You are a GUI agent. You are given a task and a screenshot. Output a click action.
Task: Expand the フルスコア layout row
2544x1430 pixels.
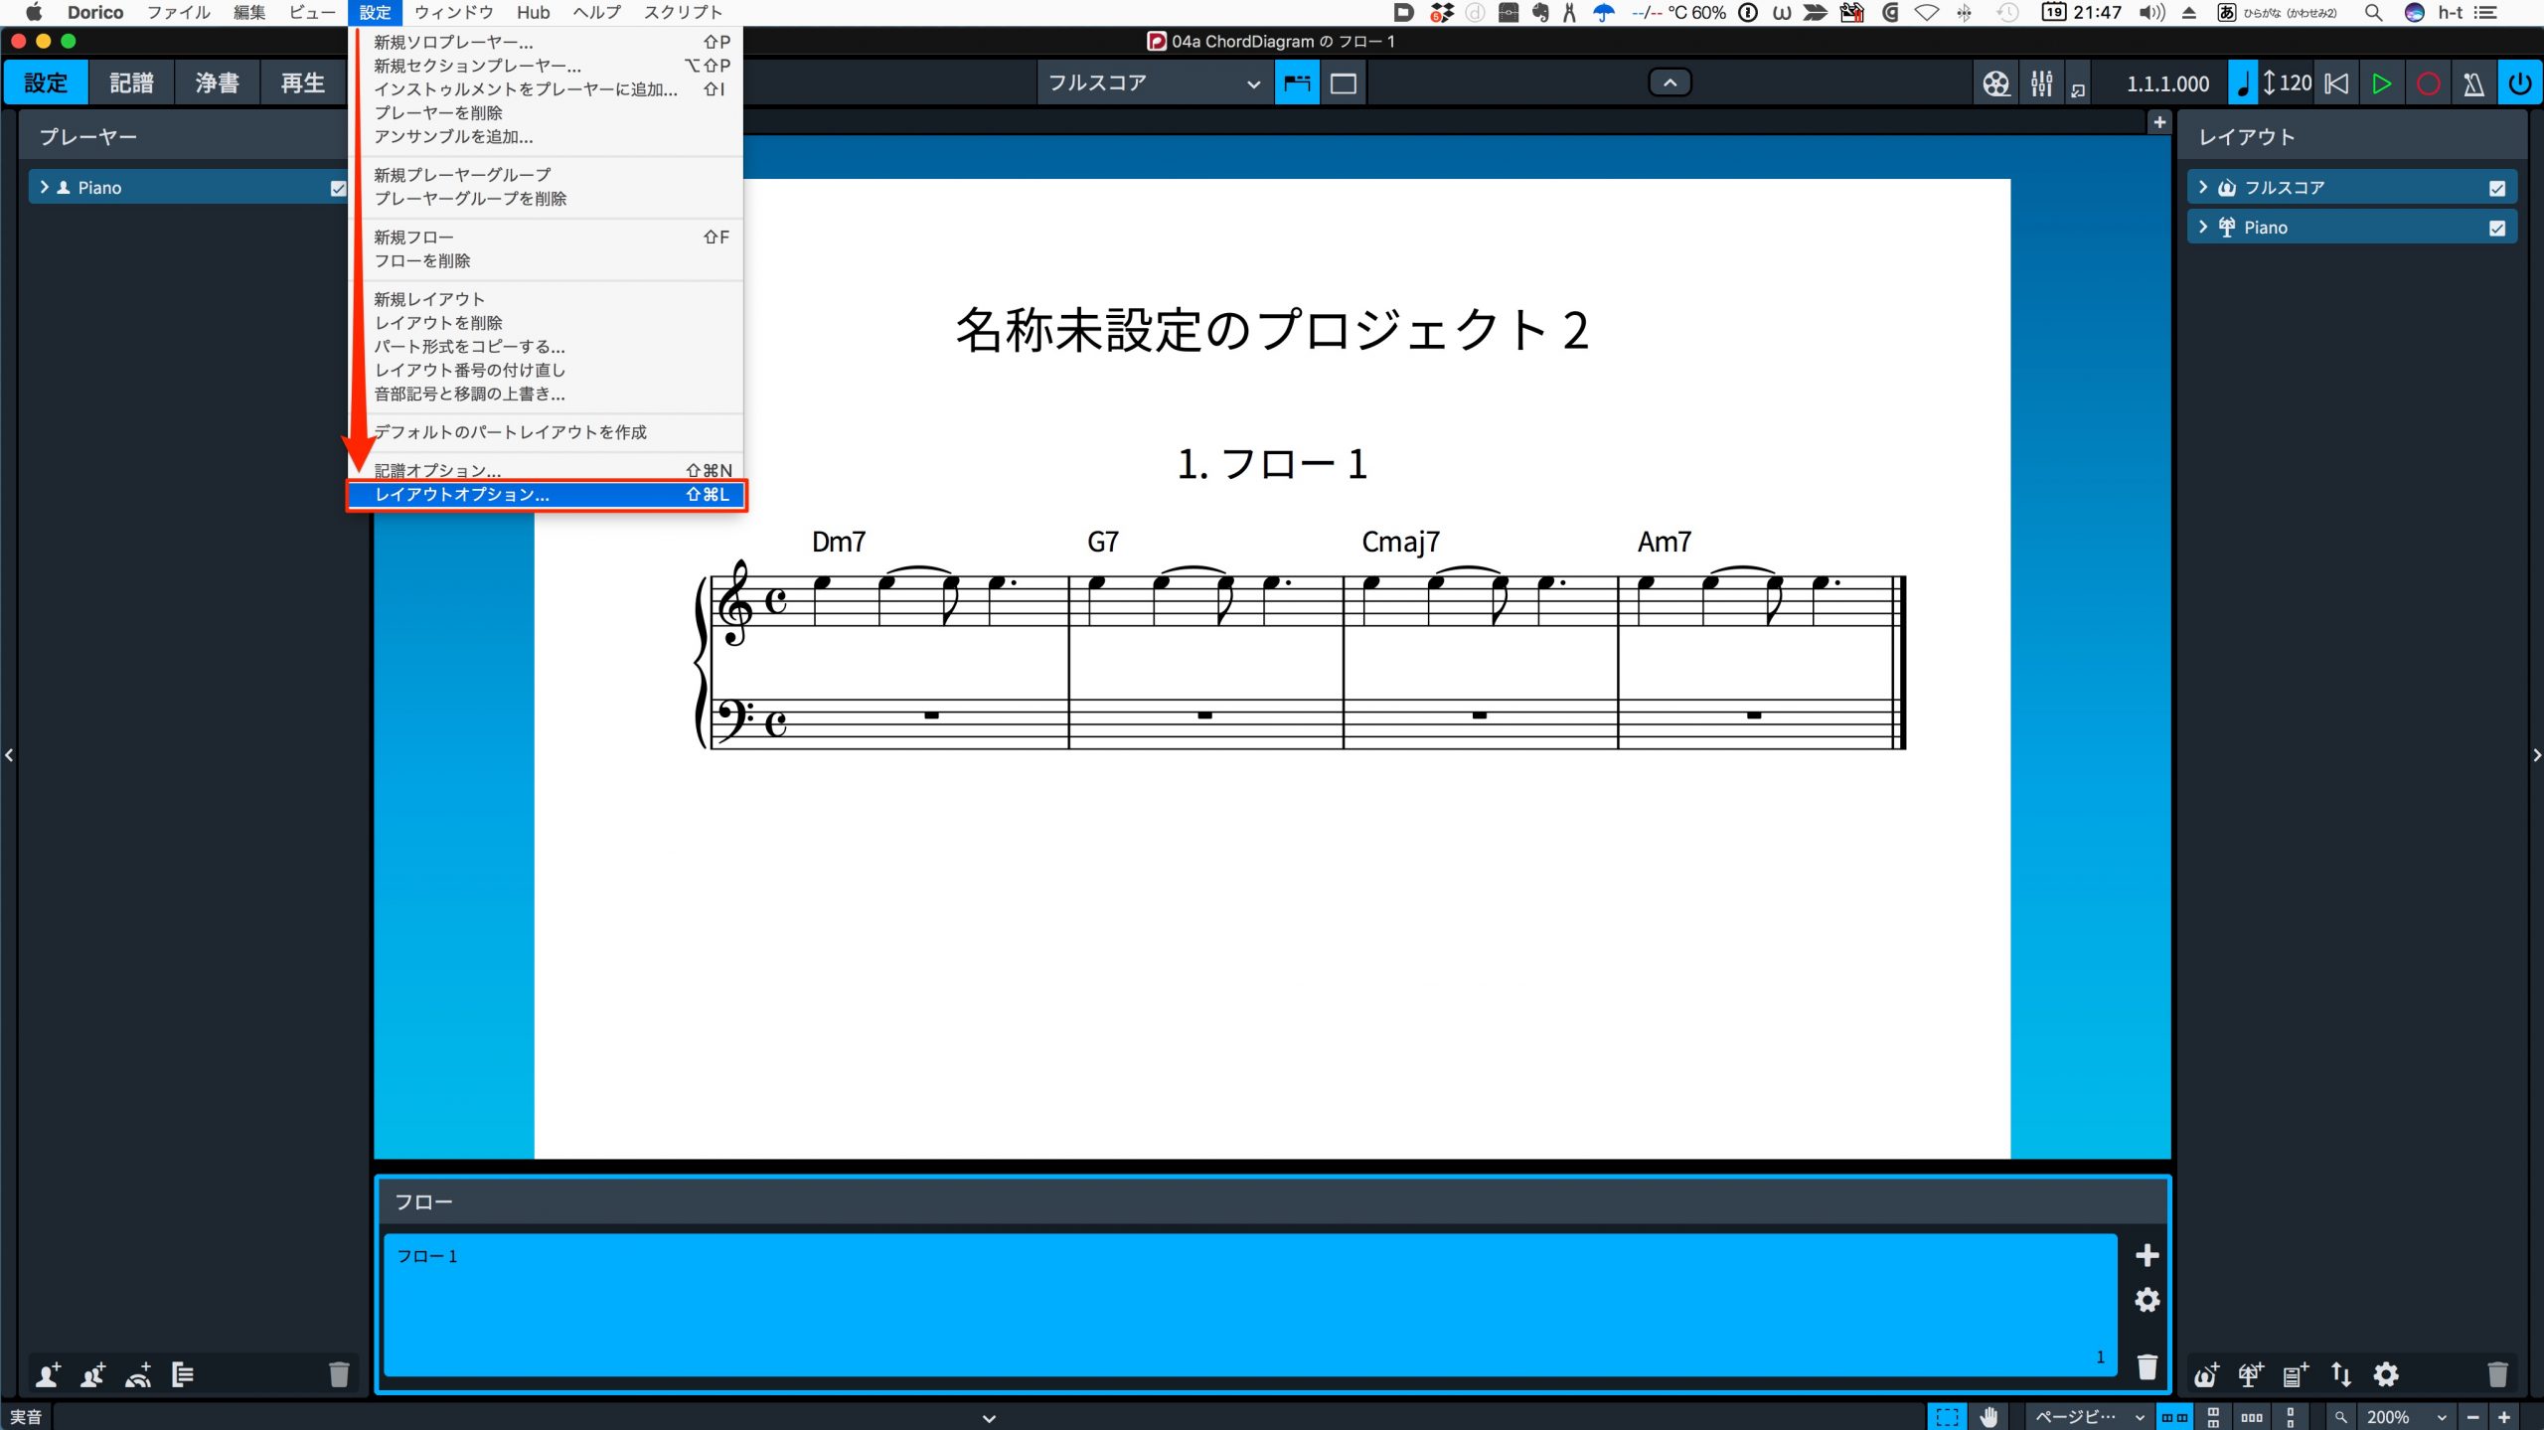coord(2203,187)
